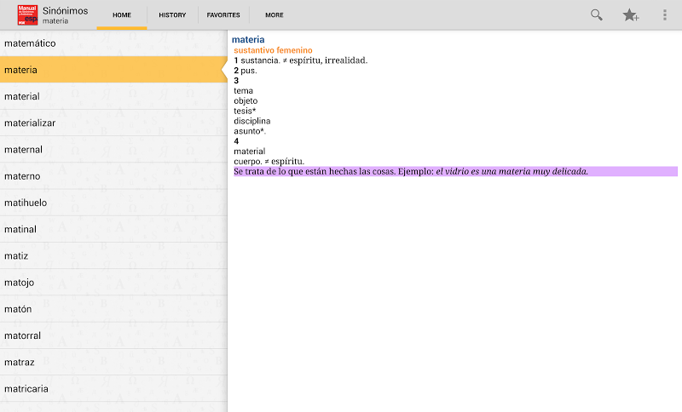Screen dimensions: 682x412
Task: Select the highlighted 'materia' list entry
Action: point(113,70)
